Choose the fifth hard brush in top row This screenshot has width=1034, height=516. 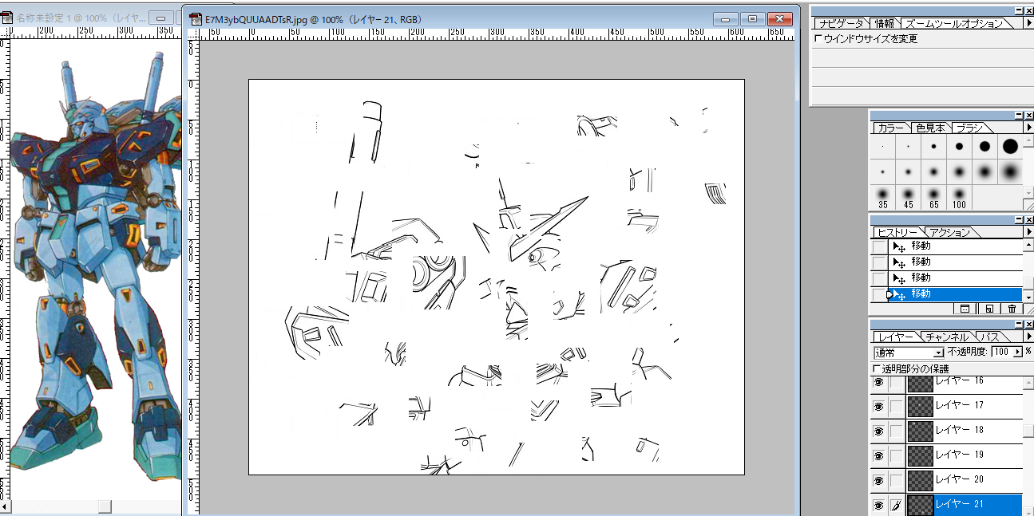point(984,147)
